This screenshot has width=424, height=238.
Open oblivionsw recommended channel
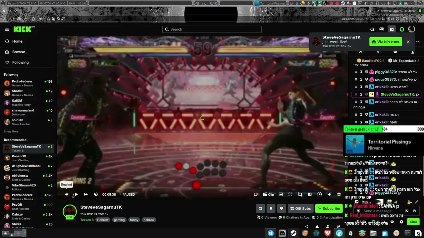(x=28, y=178)
